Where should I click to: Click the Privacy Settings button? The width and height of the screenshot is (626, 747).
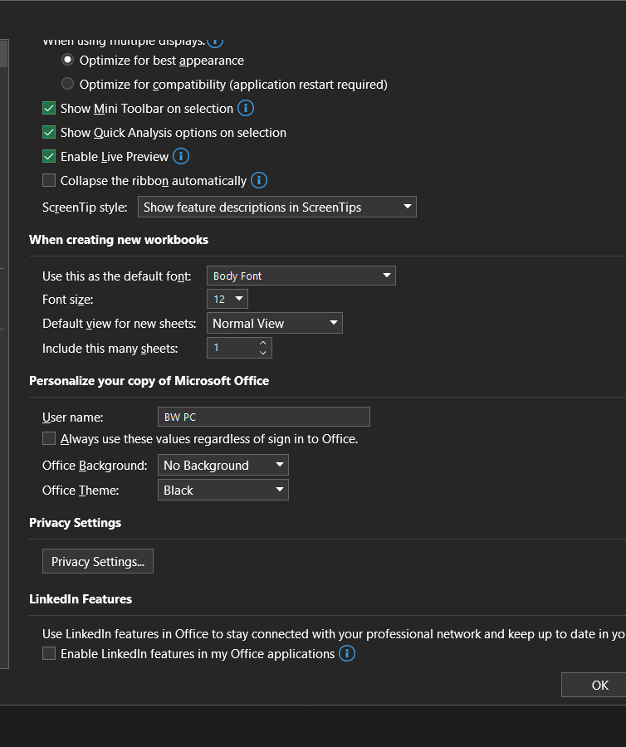97,562
